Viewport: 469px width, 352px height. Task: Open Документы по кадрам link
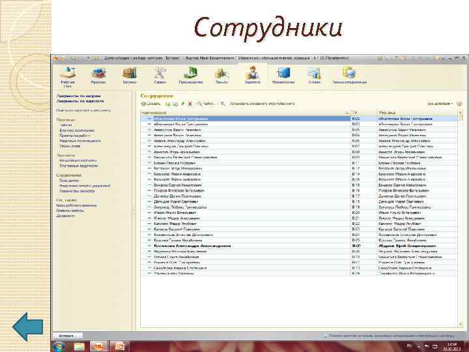coord(78,96)
